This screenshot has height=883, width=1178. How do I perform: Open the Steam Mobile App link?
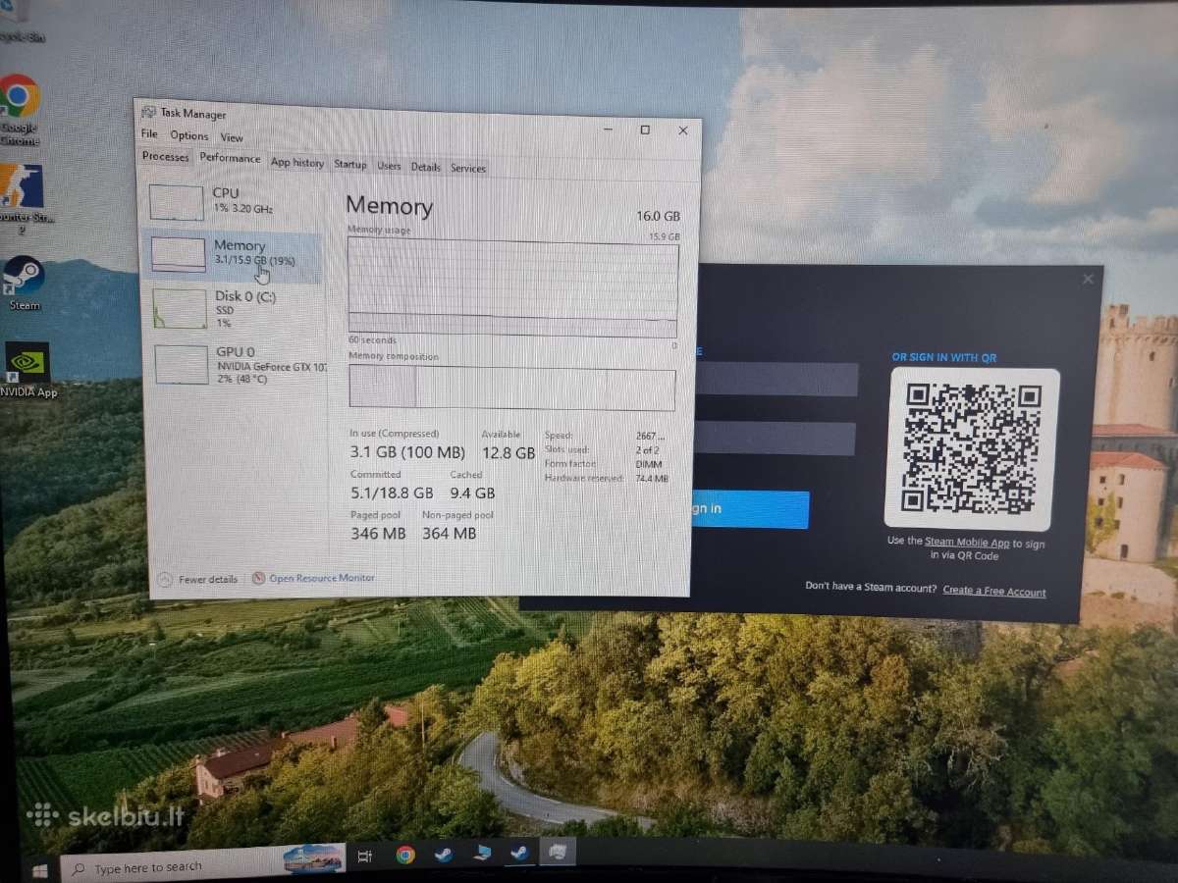(x=967, y=543)
